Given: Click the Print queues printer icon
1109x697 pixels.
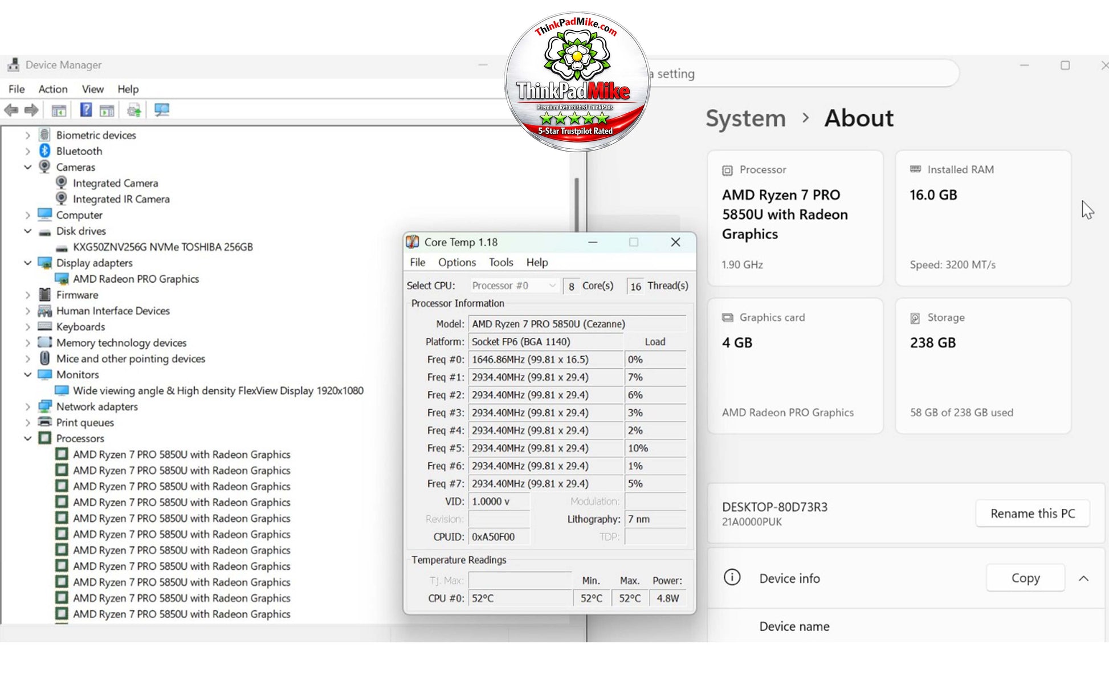Looking at the screenshot, I should 44,422.
